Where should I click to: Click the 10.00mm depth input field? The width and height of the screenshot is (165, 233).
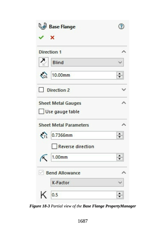coord(83,76)
